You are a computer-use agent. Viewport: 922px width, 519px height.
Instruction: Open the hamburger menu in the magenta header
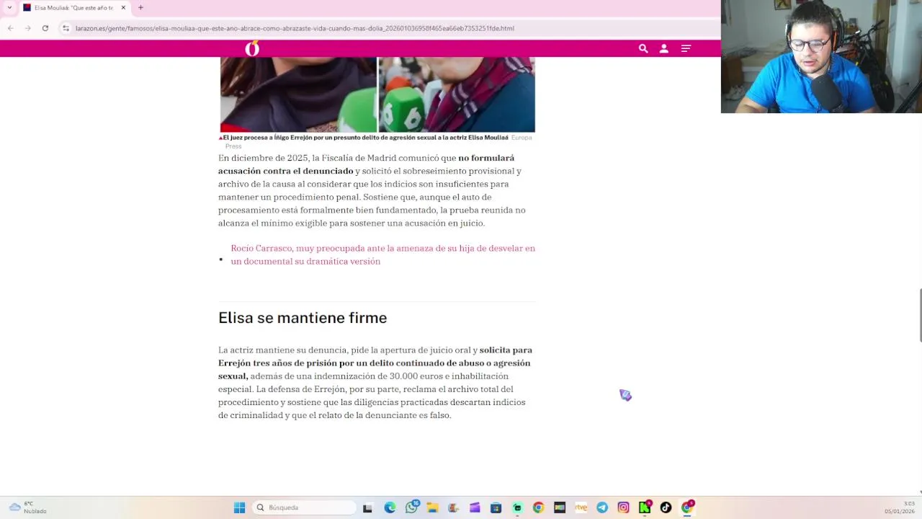686,48
